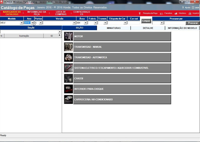The image size is (200, 142).
Task: Expand the Ano dropdown showing 2016
Action: tap(32, 23)
